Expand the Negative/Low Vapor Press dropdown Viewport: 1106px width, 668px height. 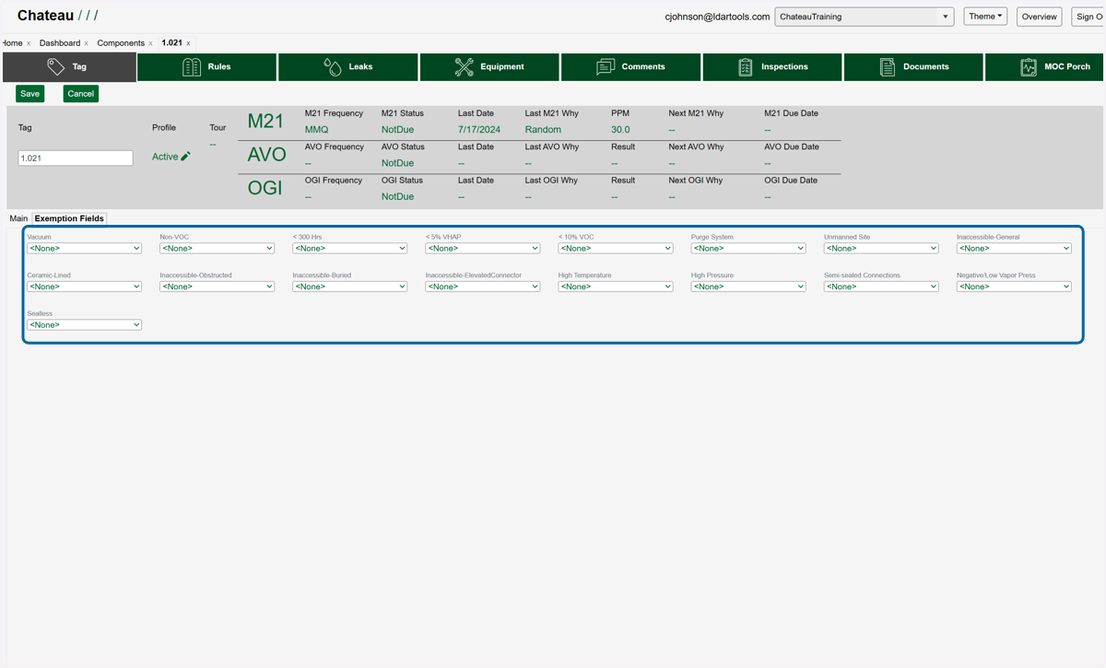click(1014, 287)
